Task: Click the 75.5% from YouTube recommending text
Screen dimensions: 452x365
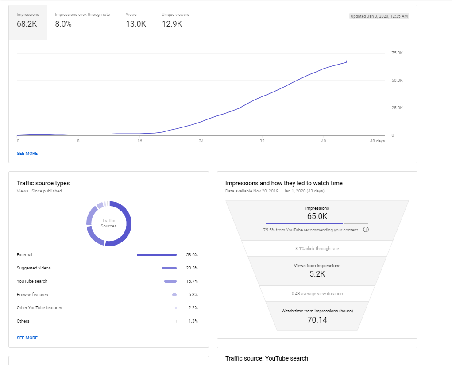Action: pyautogui.click(x=310, y=230)
